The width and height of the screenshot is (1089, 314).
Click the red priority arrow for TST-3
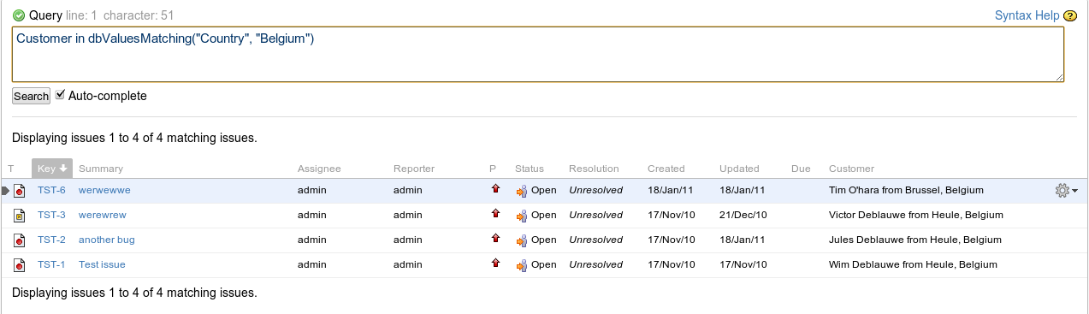(x=495, y=213)
